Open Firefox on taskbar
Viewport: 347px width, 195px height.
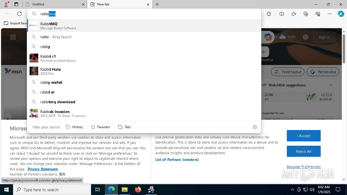(138, 190)
